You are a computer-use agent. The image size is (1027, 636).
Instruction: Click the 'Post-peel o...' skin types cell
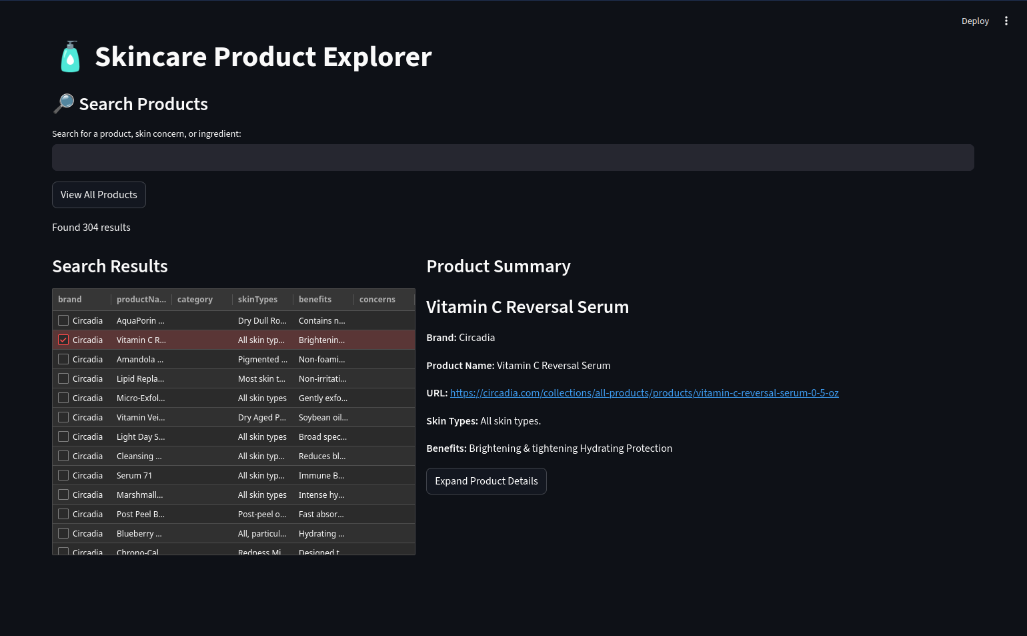pos(263,514)
